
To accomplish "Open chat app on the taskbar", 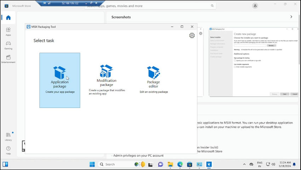I will coord(160,164).
